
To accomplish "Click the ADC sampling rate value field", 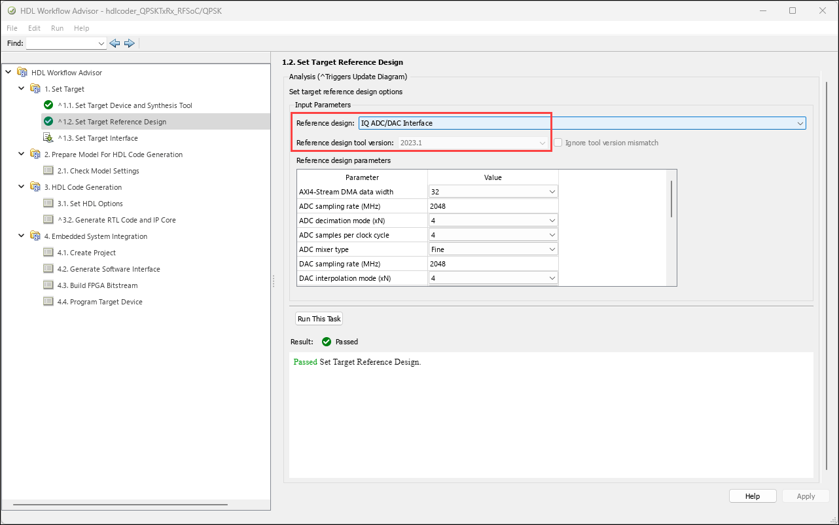I will click(x=492, y=206).
